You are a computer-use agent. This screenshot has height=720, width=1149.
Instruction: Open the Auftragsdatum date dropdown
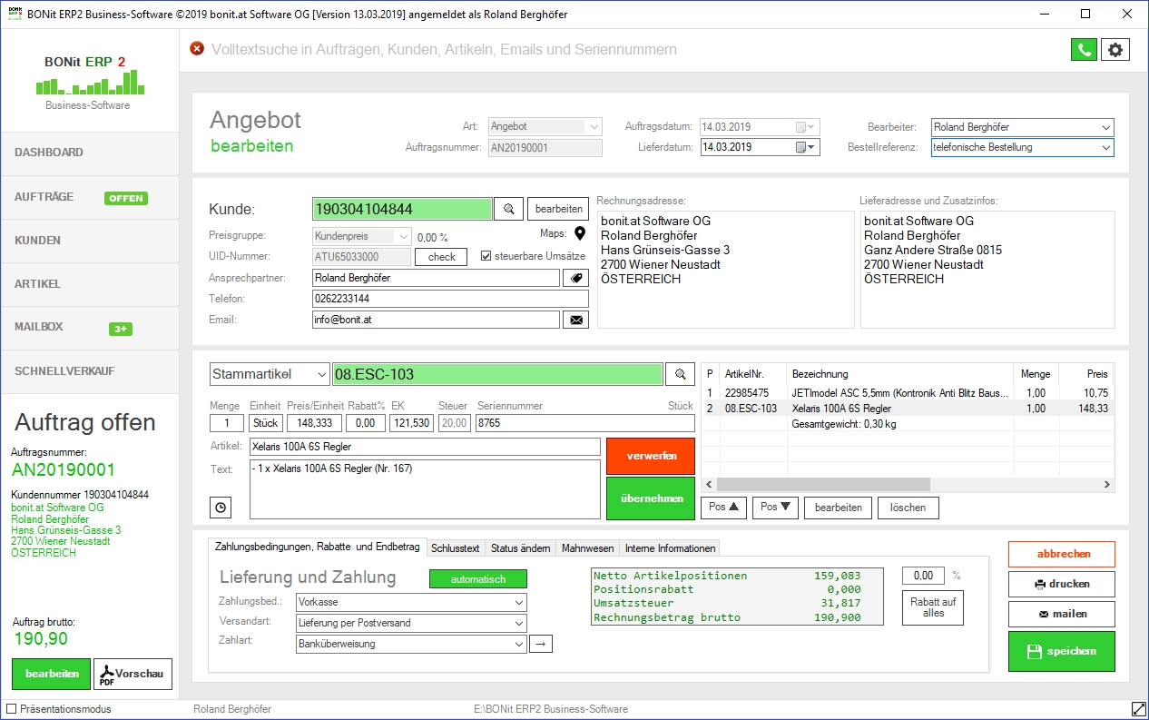tap(806, 127)
